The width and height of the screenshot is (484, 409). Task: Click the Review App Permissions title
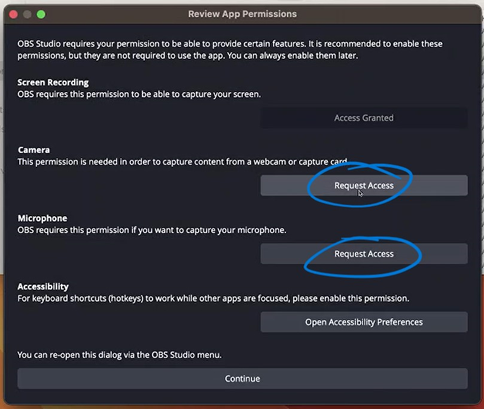click(242, 14)
